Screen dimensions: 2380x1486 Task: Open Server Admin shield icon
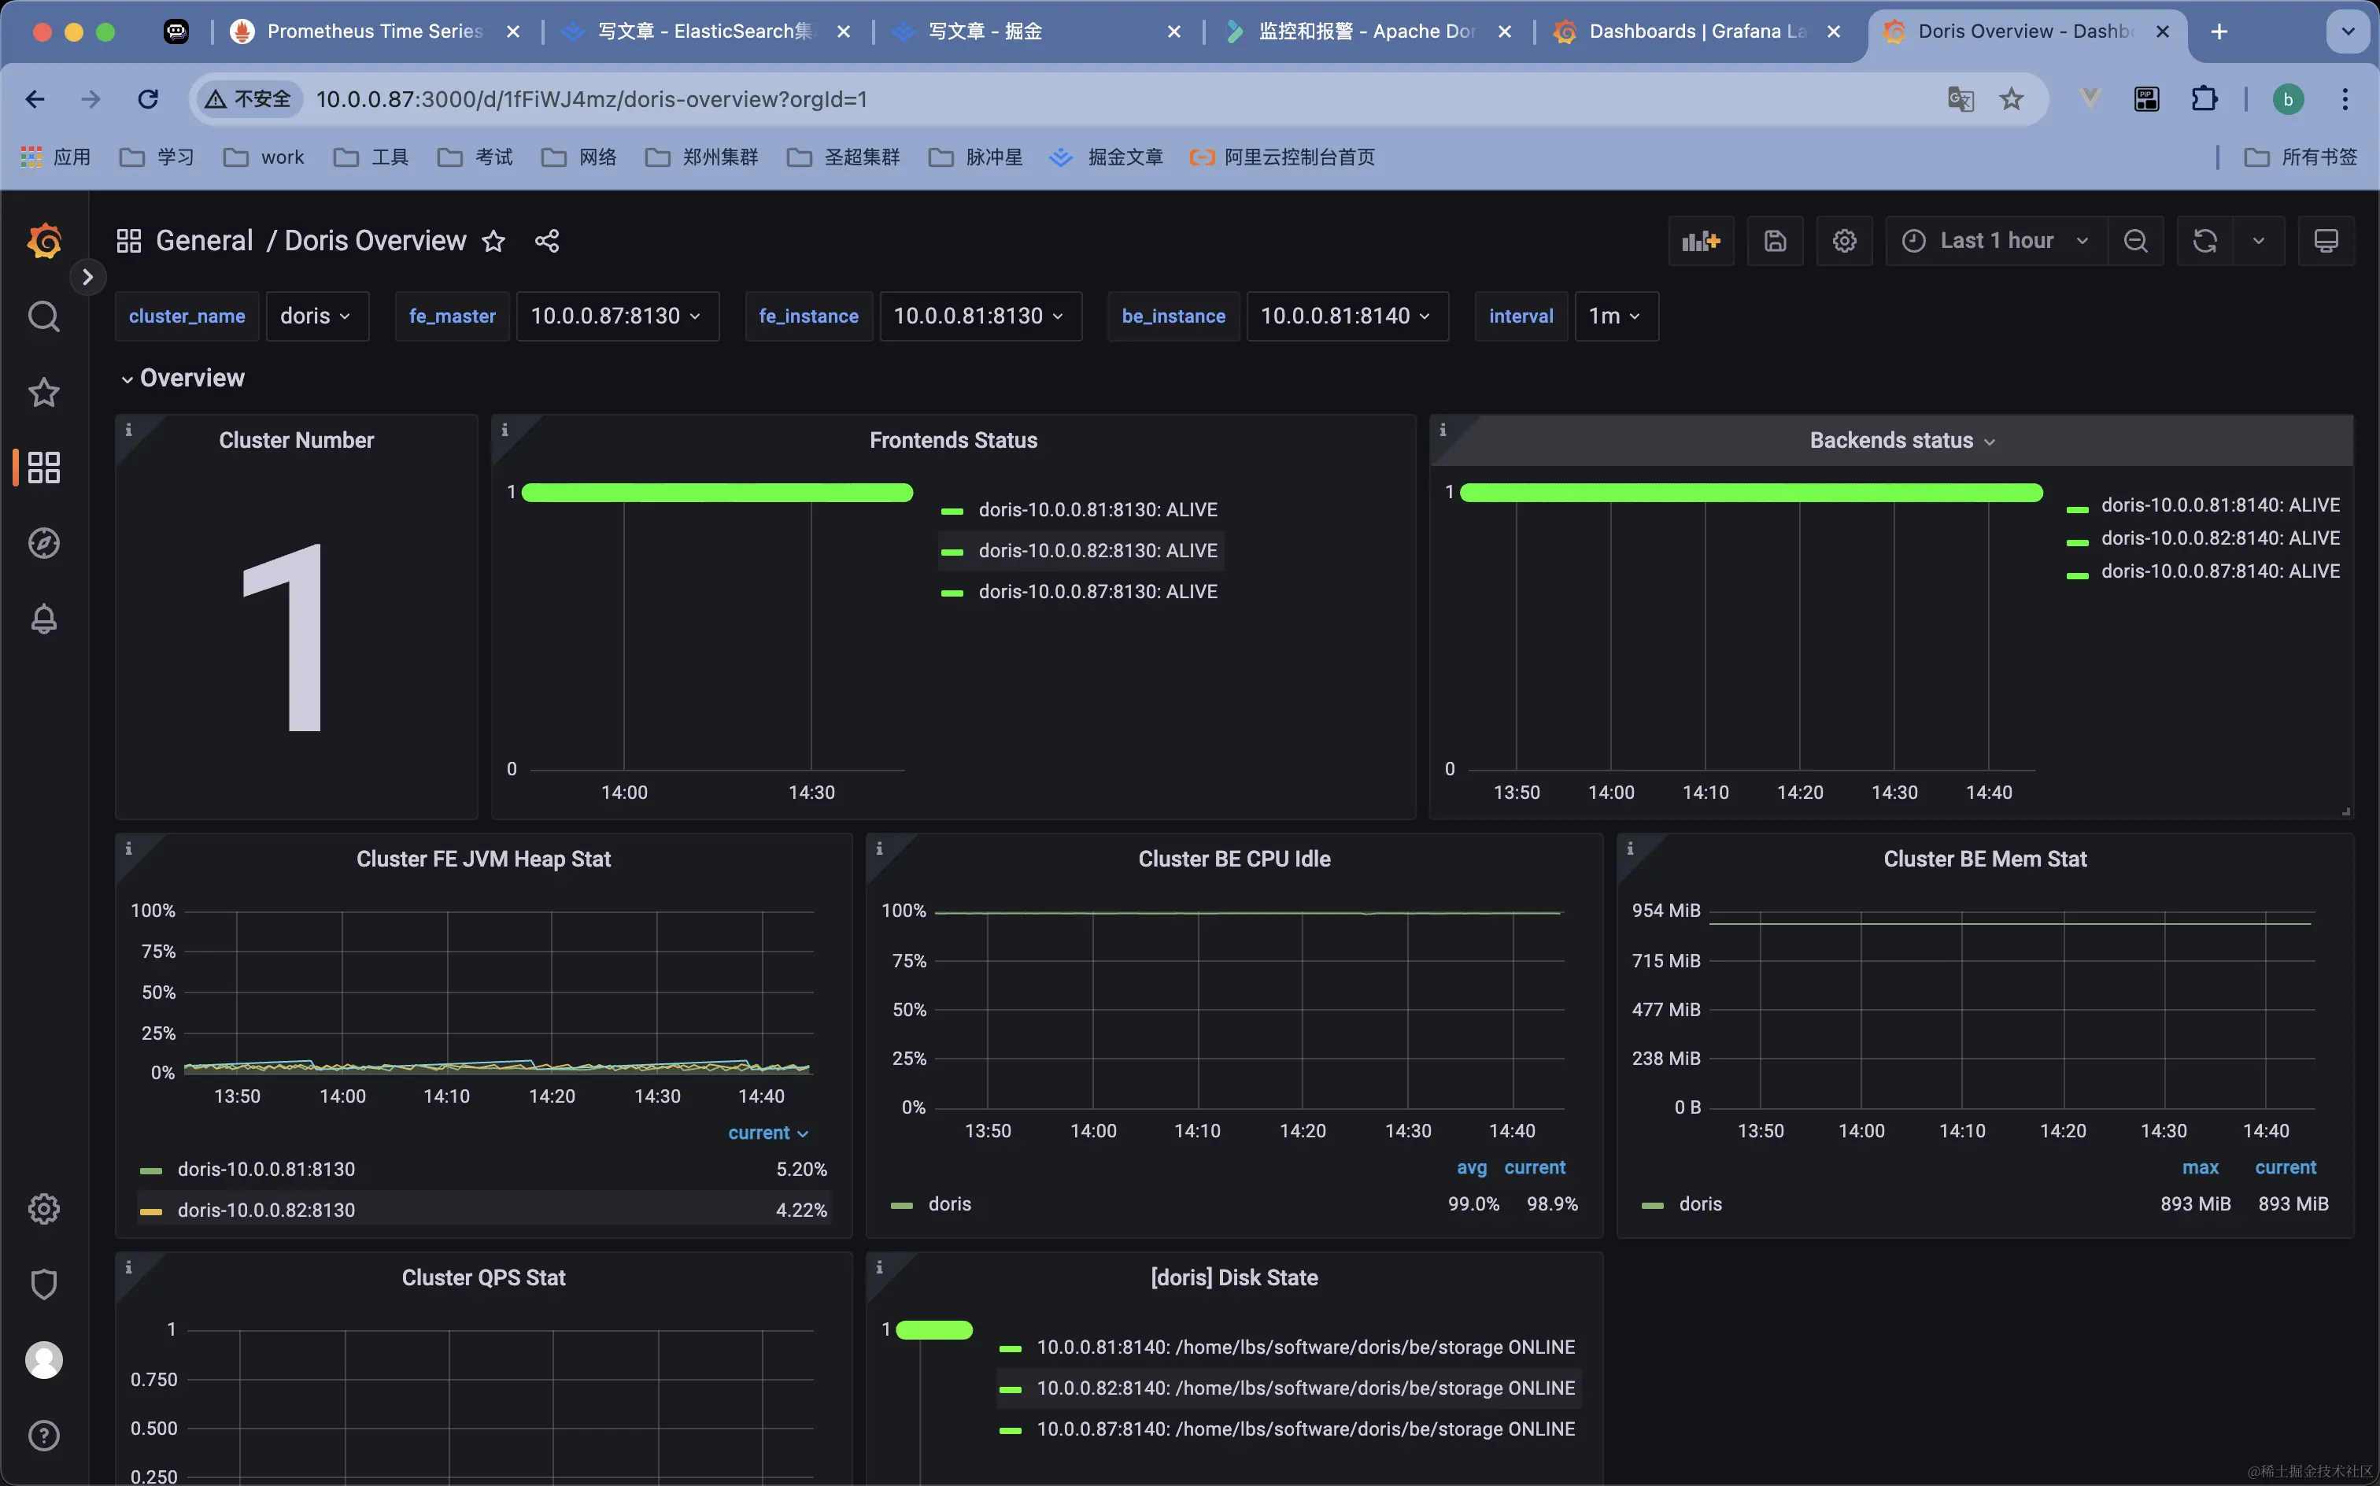coord(43,1285)
